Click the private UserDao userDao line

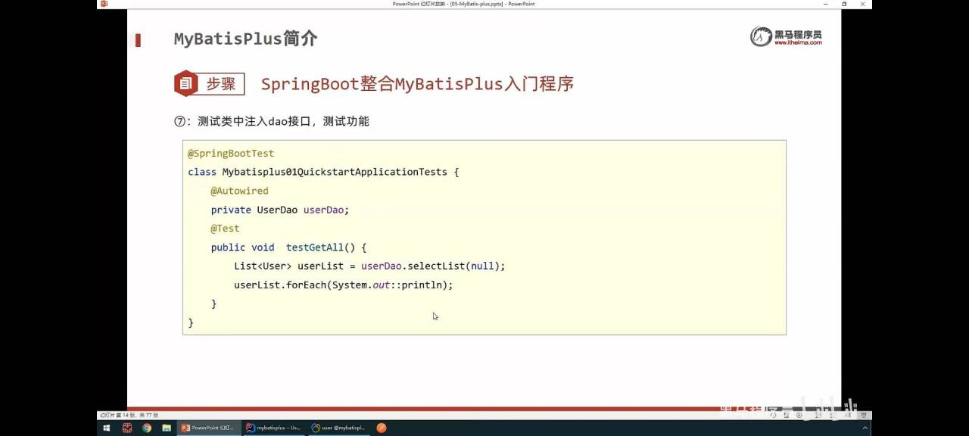[x=280, y=210]
